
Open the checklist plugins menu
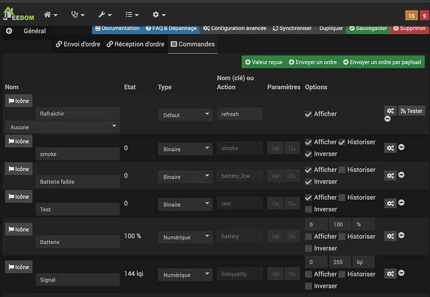(132, 14)
